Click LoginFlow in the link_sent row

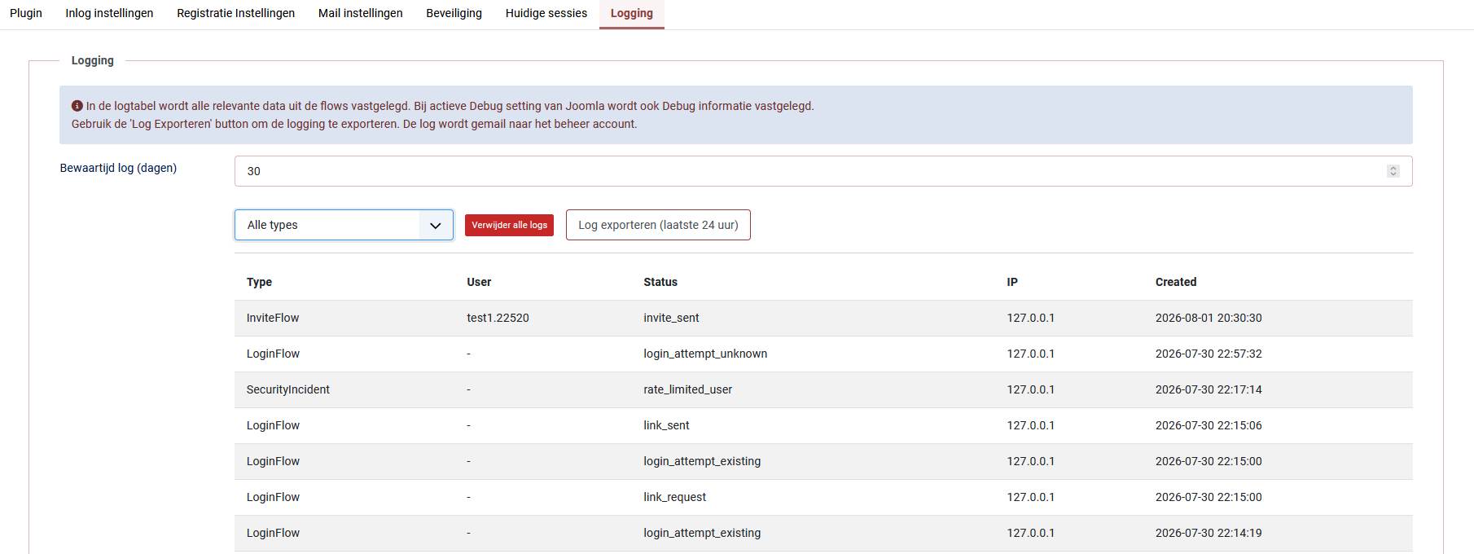273,425
